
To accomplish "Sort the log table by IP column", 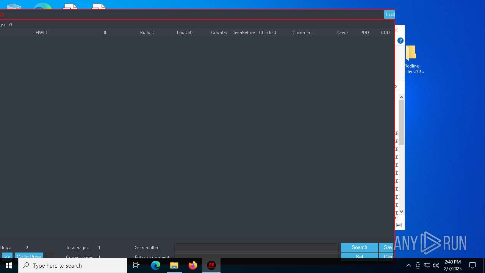I will click(x=106, y=33).
